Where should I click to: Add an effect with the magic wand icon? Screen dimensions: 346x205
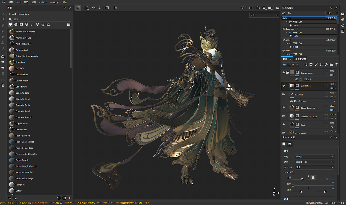306,65
